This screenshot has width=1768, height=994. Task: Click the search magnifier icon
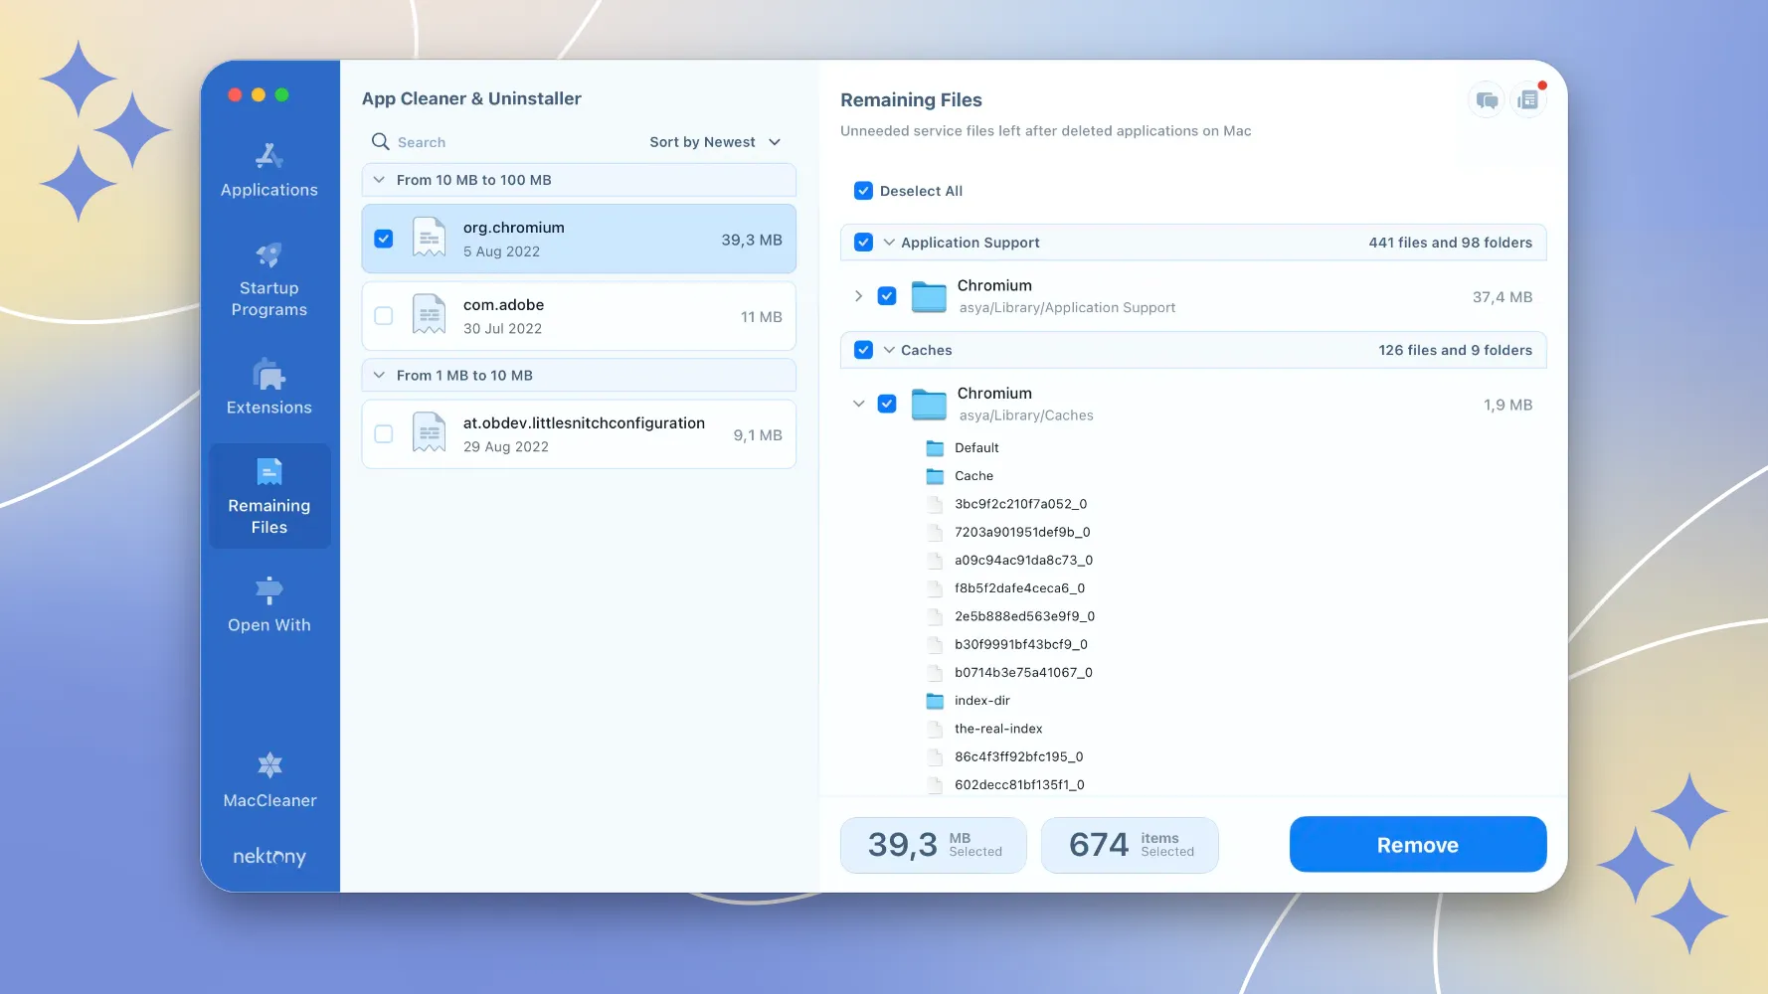click(x=380, y=142)
